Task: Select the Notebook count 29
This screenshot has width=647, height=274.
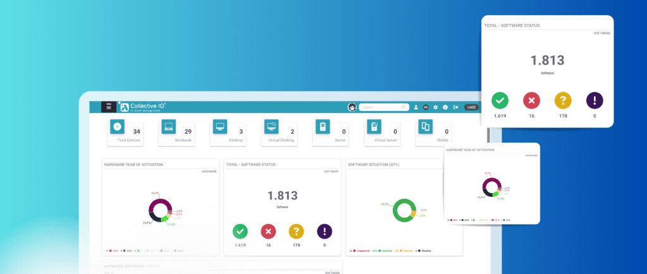Action: [x=188, y=132]
